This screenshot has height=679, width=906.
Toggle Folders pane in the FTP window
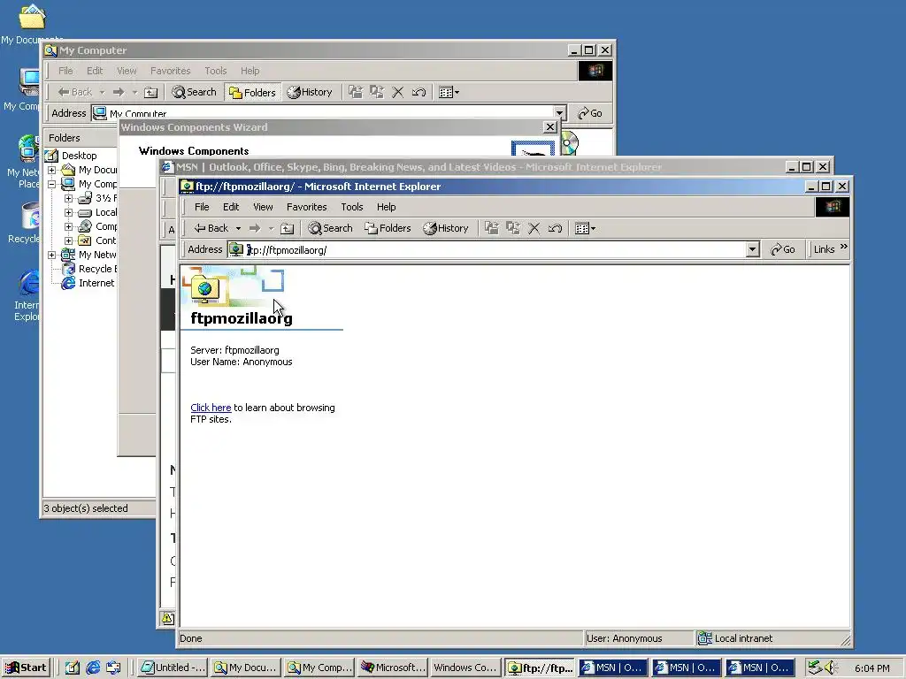pyautogui.click(x=388, y=228)
